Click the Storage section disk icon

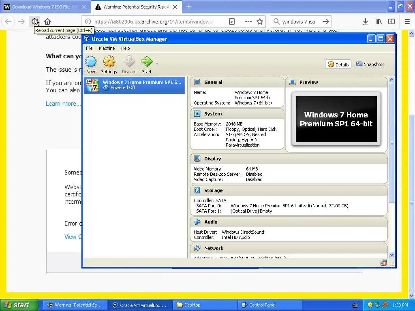click(197, 190)
